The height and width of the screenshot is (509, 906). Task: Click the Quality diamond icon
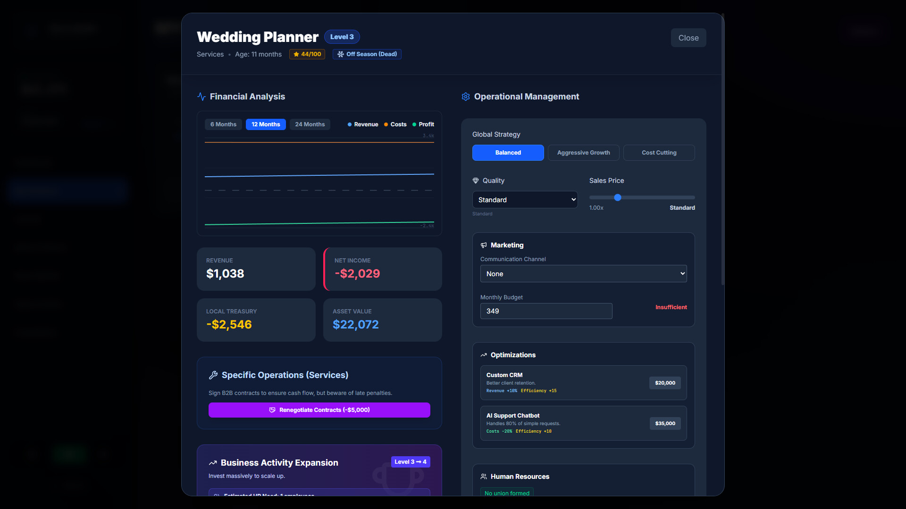click(x=476, y=181)
